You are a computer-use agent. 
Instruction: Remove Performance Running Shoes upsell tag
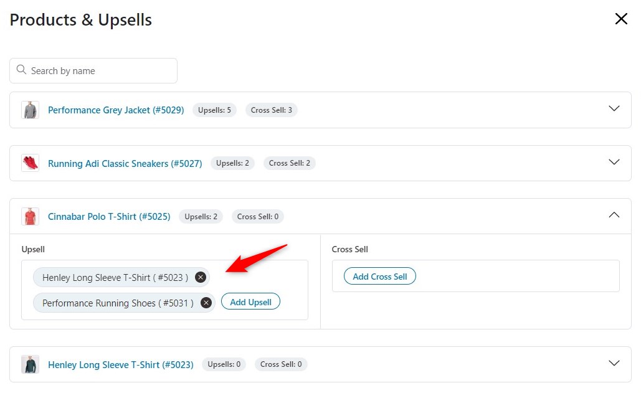tap(206, 302)
